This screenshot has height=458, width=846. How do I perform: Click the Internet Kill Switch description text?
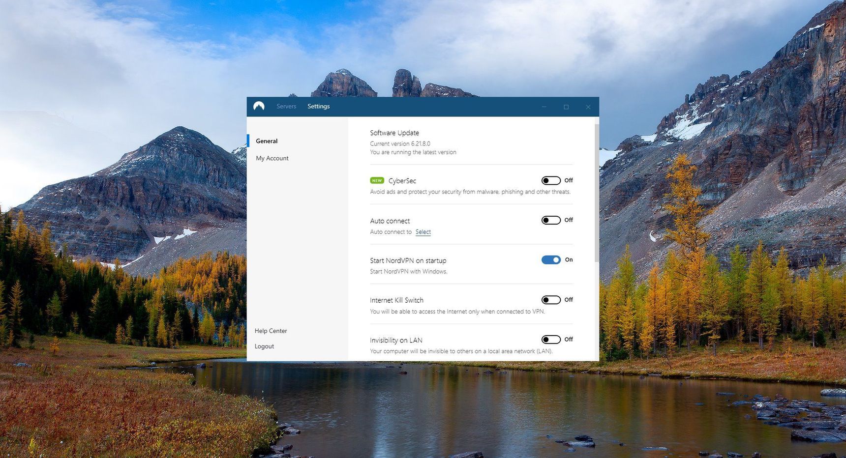click(x=457, y=312)
